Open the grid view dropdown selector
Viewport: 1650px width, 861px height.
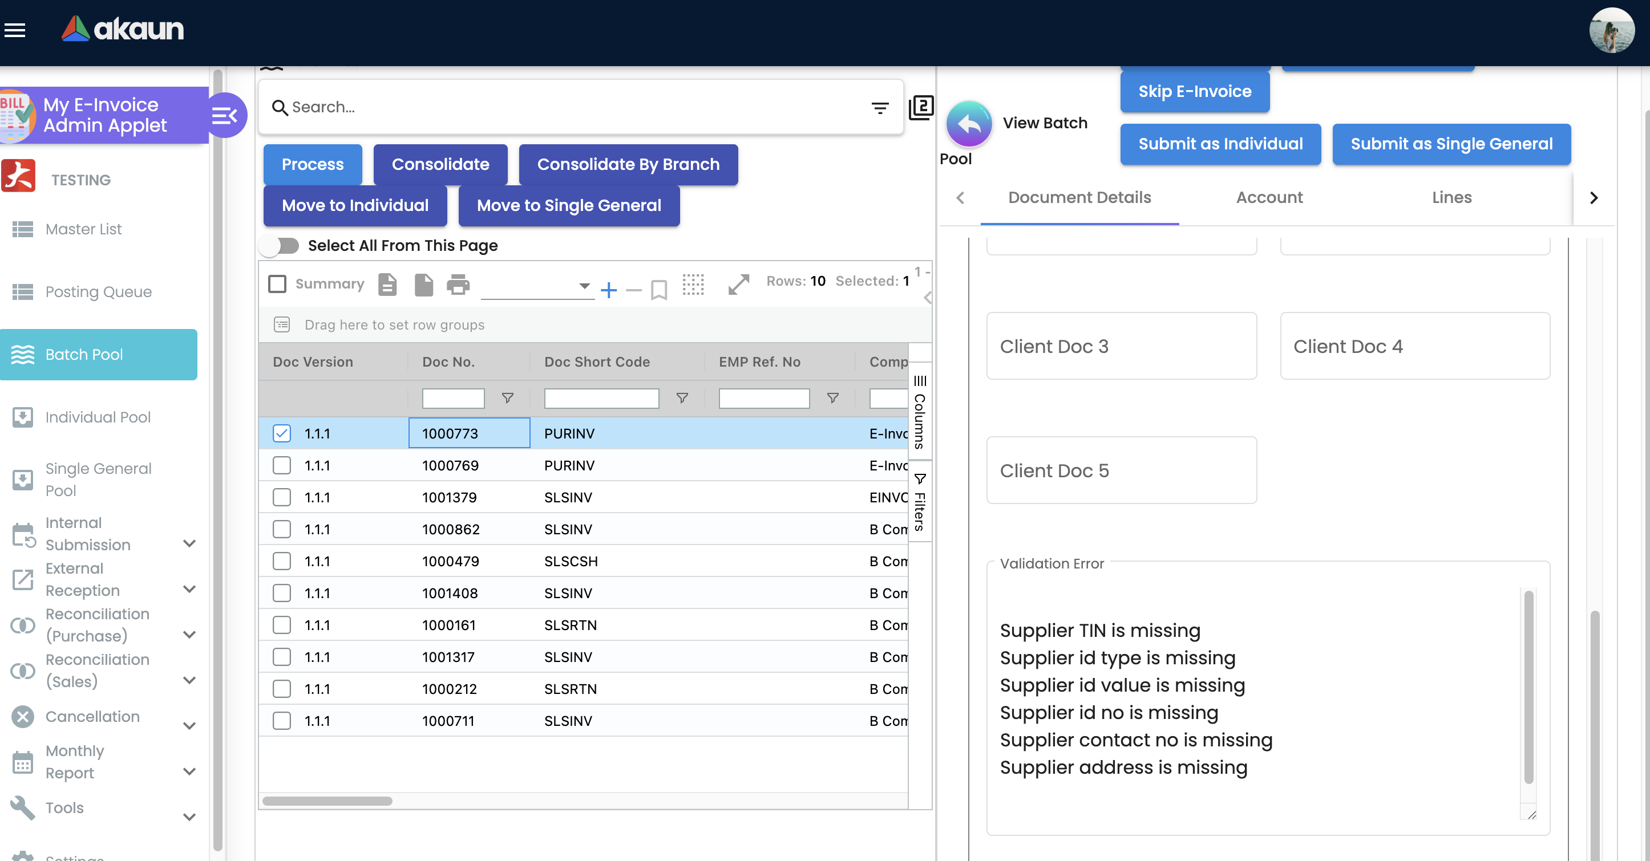[x=537, y=286]
